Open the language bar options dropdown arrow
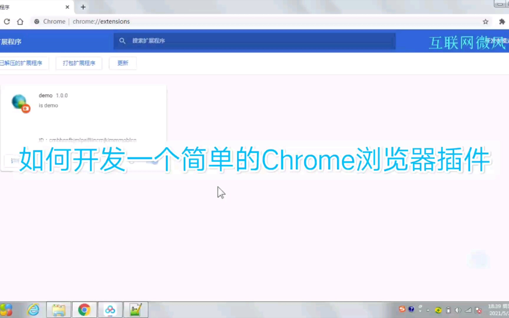 420,311
